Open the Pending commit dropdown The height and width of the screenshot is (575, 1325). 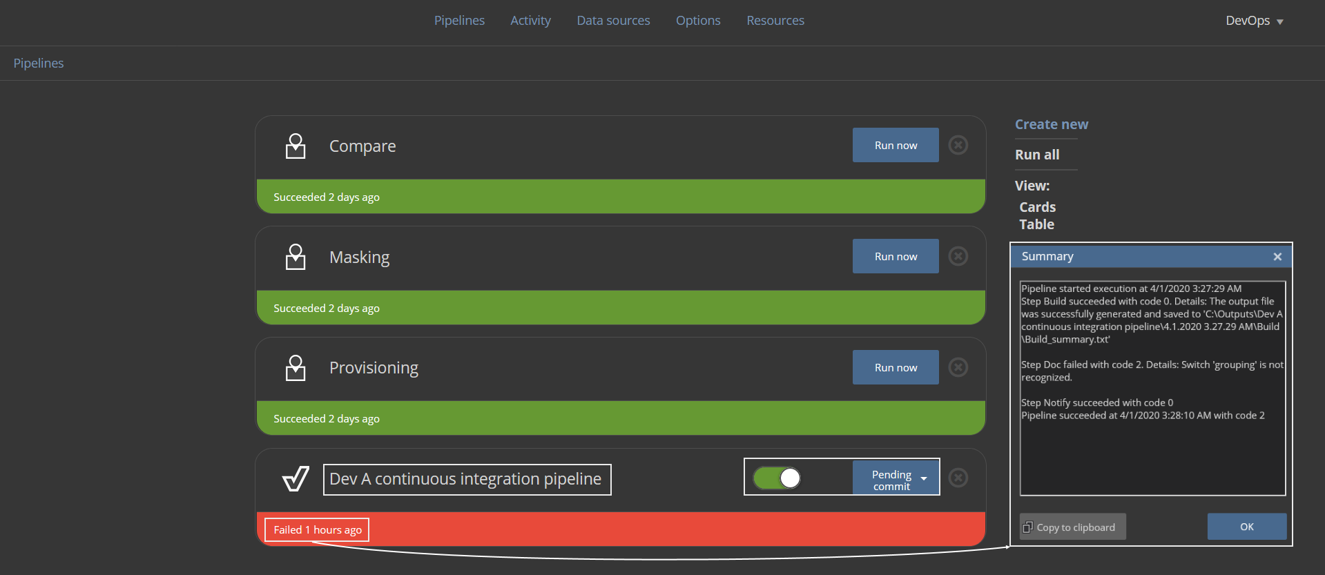(x=896, y=478)
